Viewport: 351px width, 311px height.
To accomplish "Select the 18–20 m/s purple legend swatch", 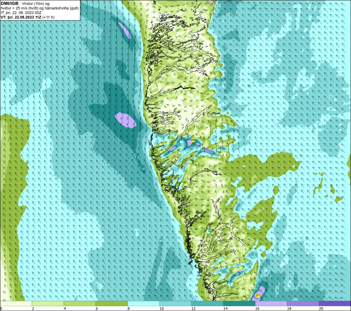I will [x=303, y=303].
